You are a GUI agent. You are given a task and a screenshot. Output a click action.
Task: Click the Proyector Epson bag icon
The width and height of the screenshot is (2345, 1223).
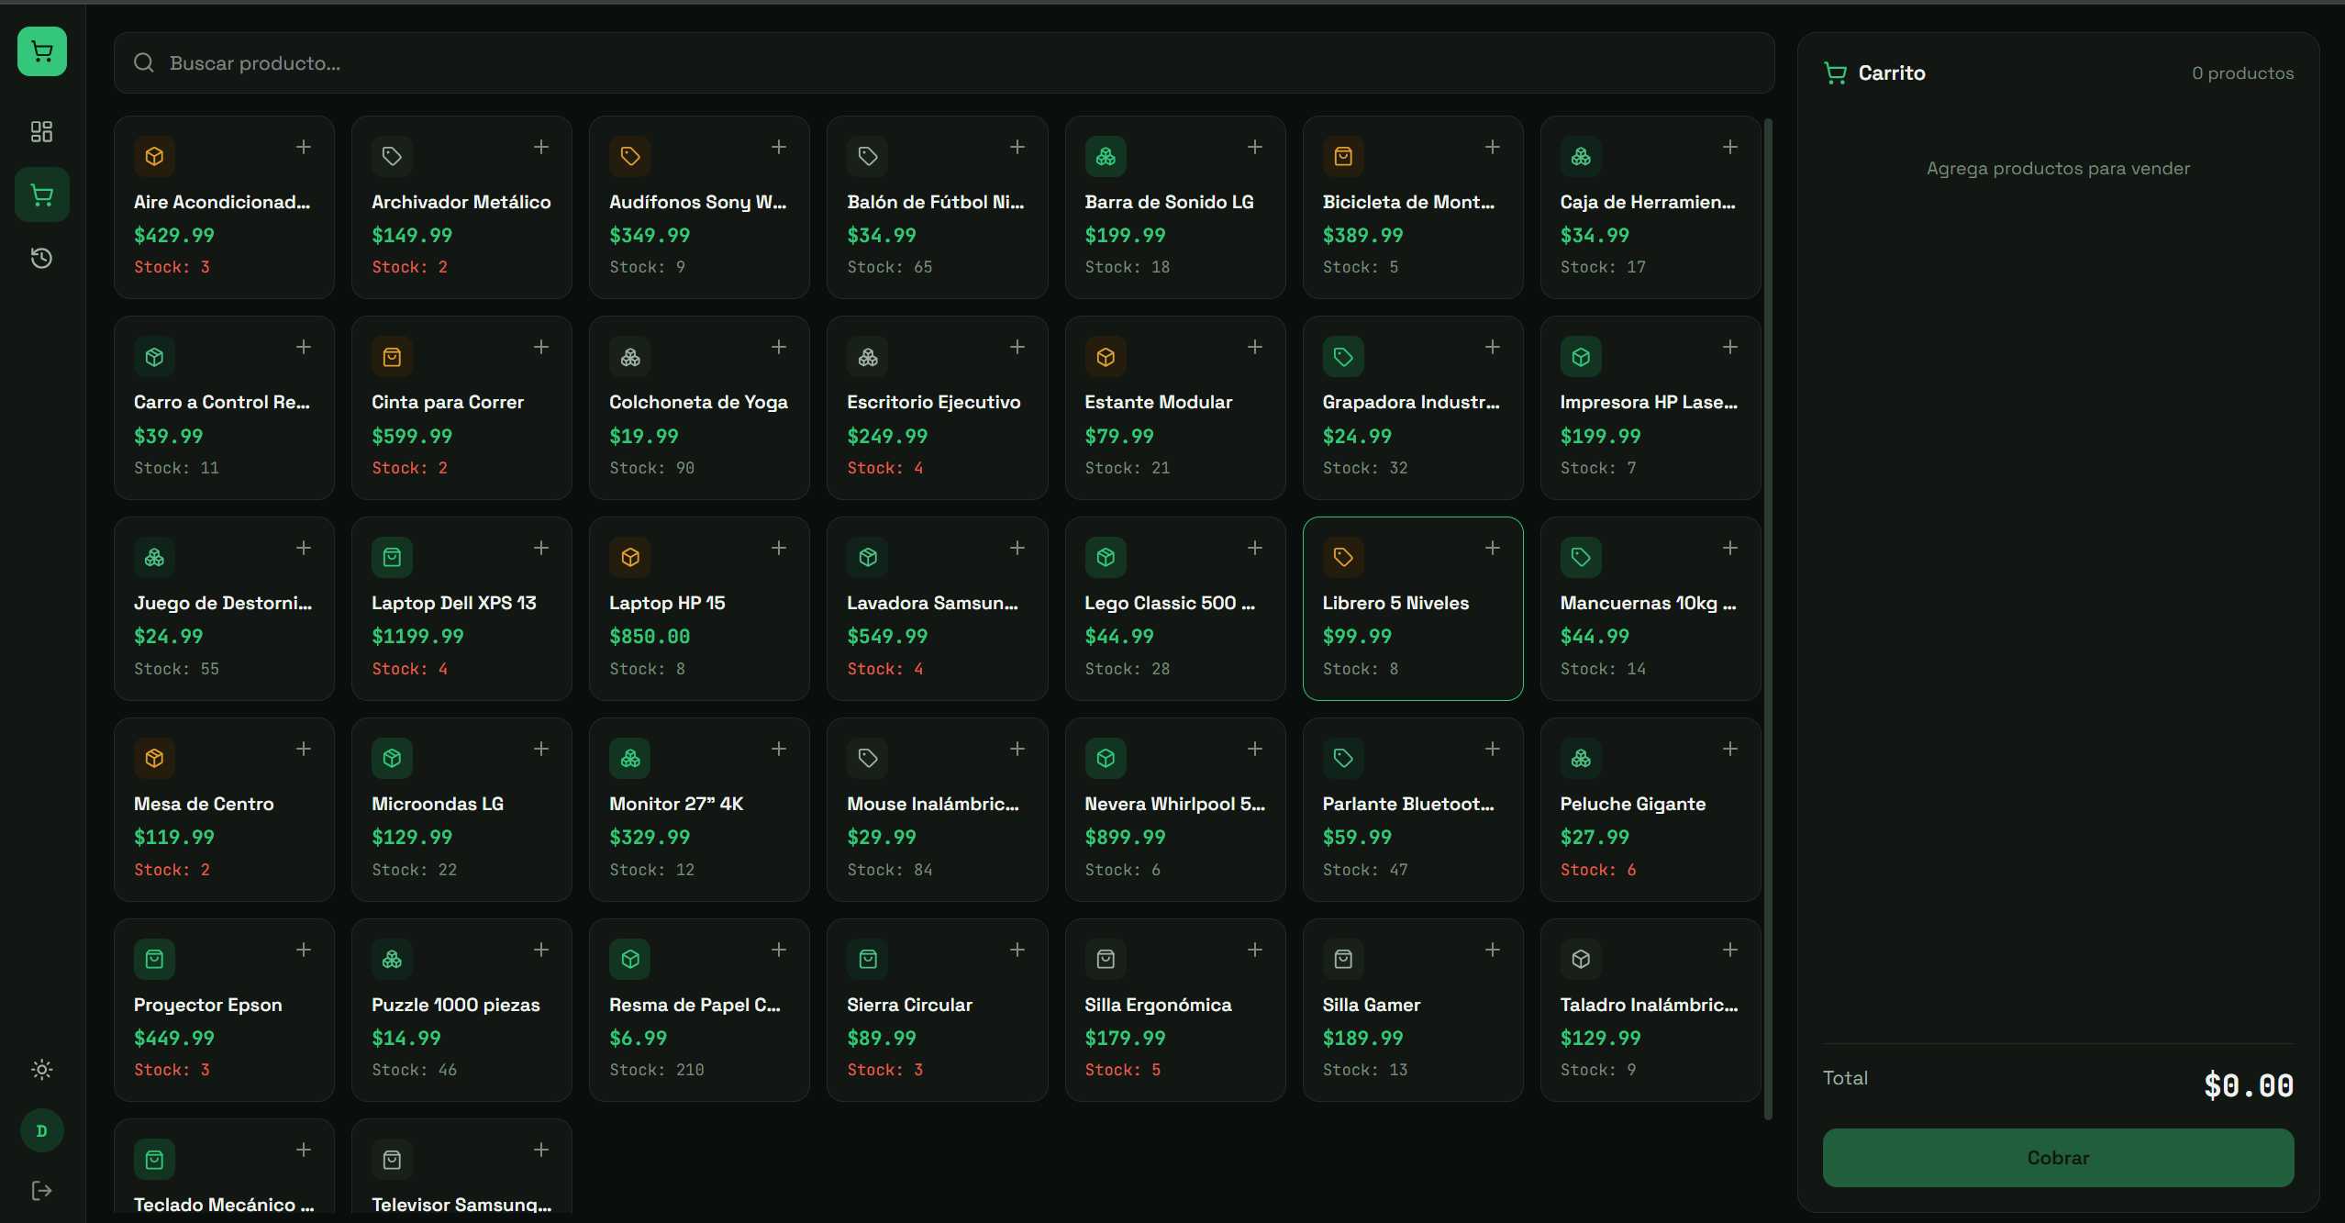point(154,959)
